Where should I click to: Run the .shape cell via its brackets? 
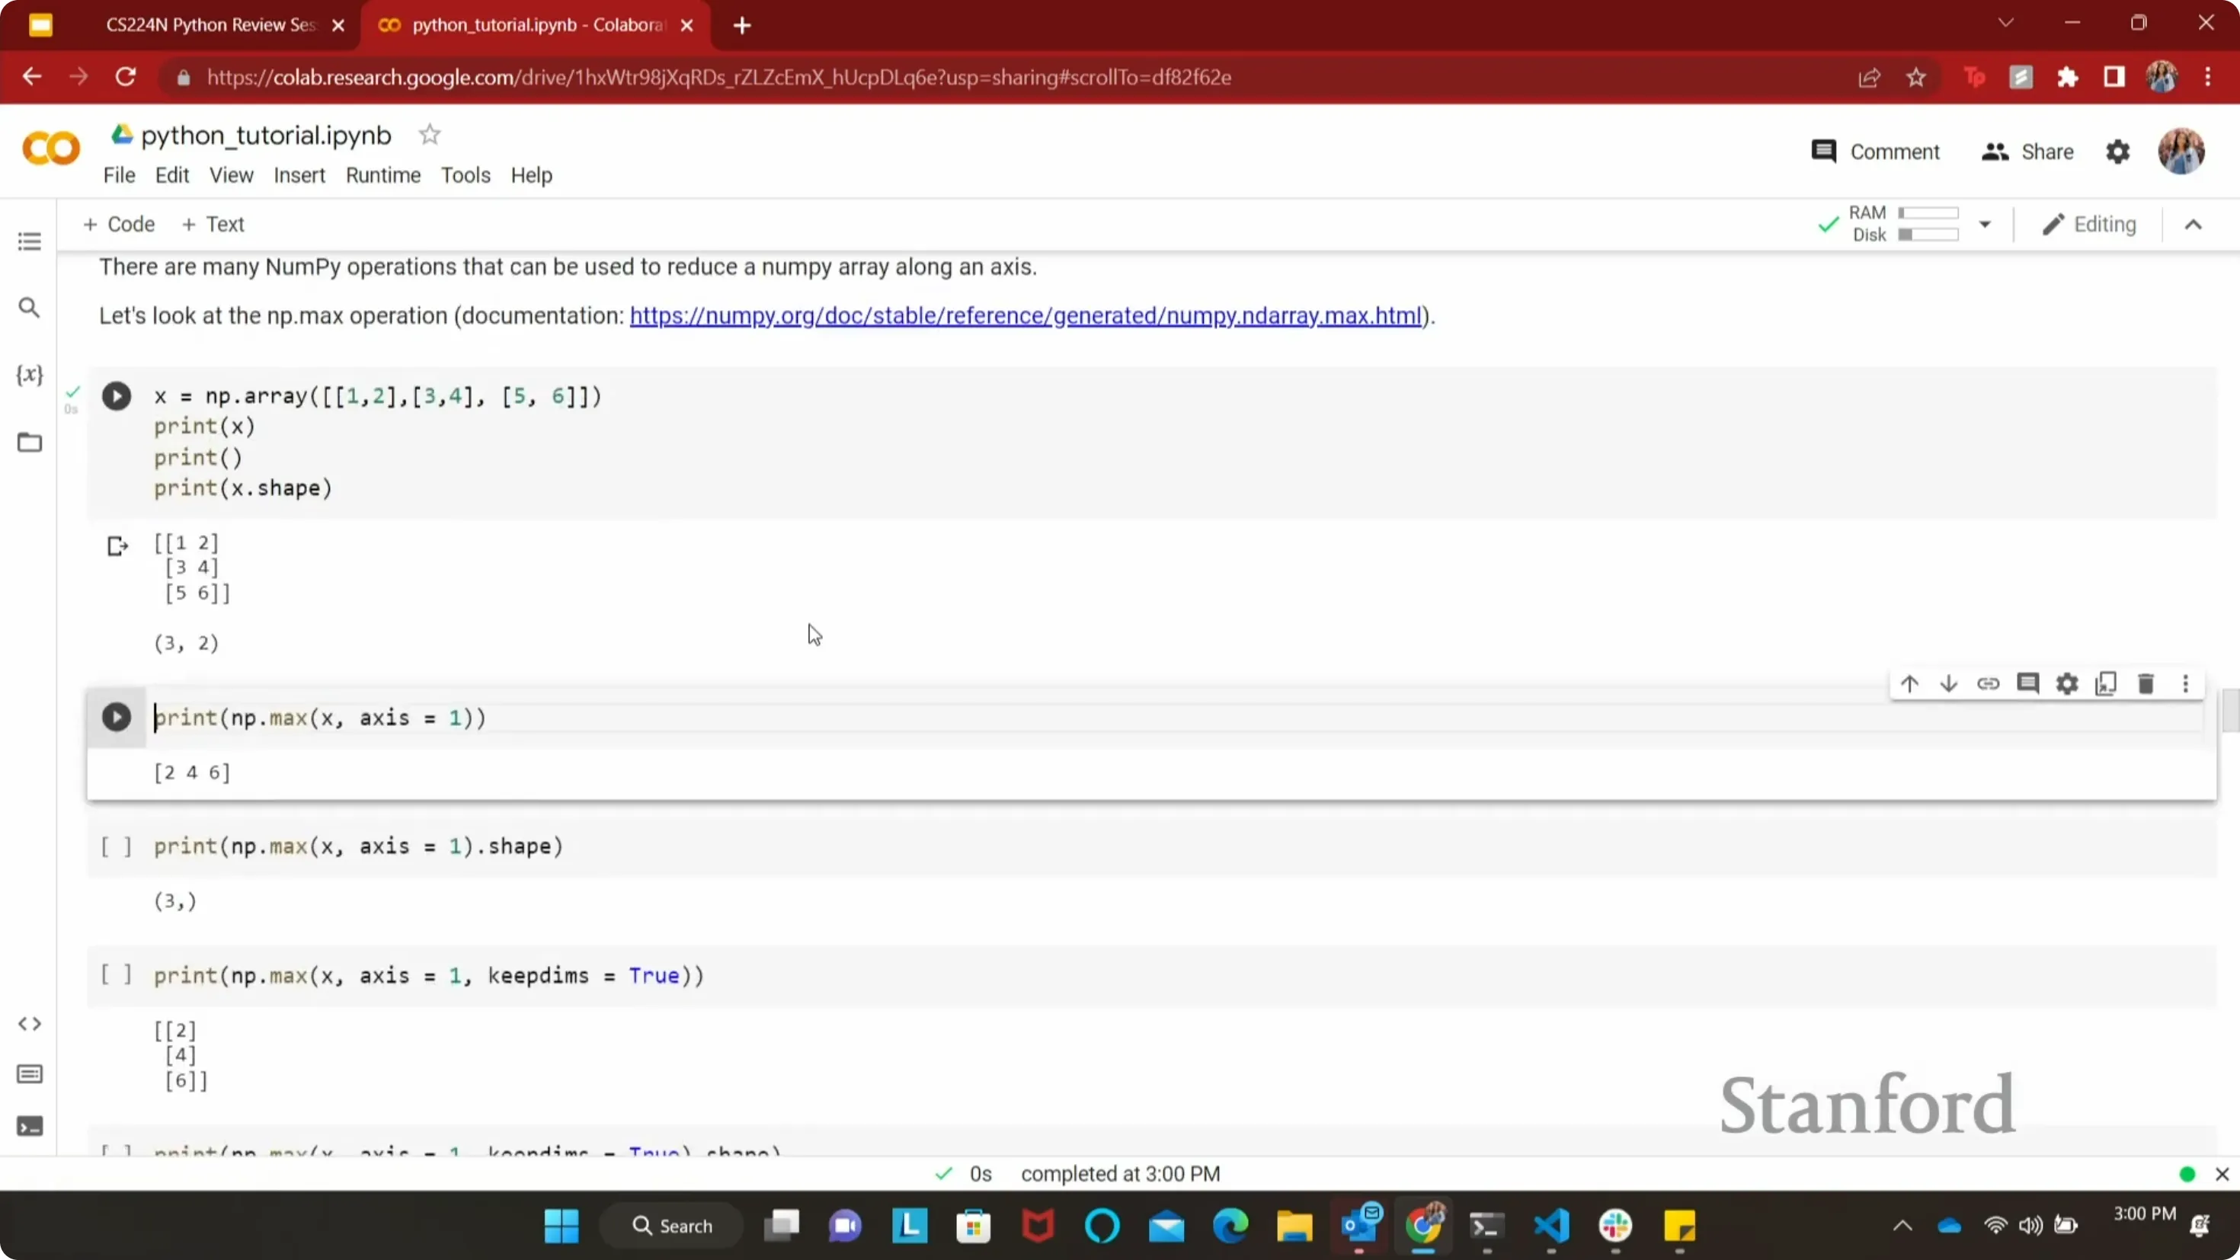click(x=117, y=846)
